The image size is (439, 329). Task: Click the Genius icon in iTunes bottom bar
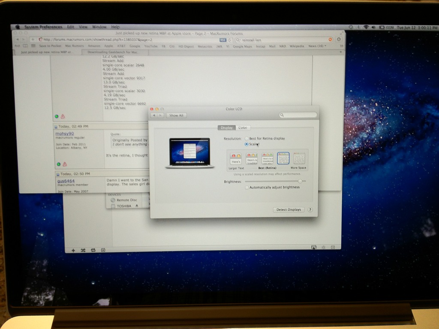[323, 247]
